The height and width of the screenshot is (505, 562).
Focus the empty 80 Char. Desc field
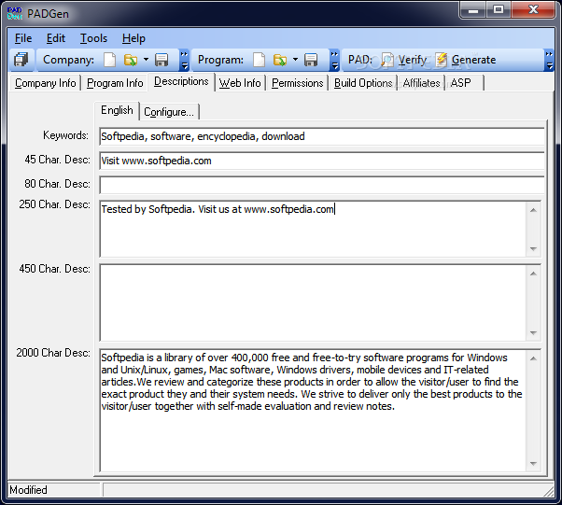tap(322, 185)
